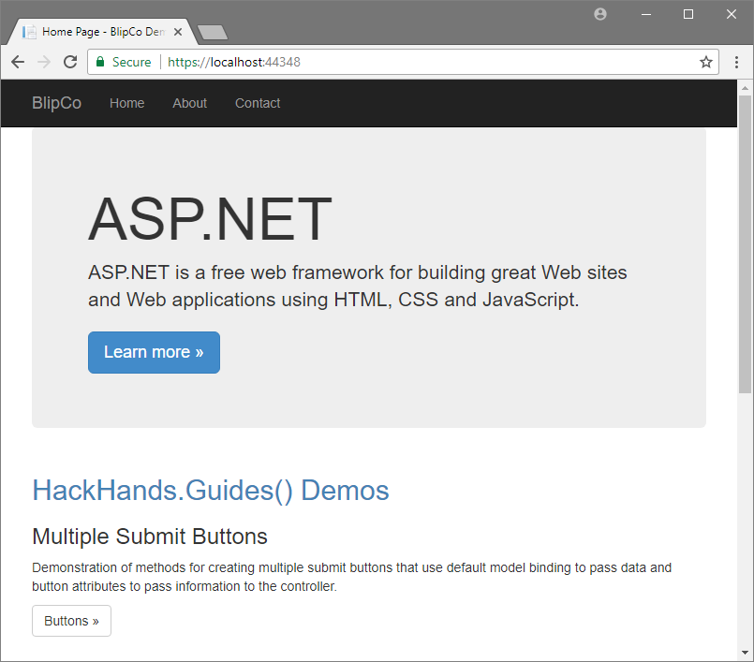
Task: Go back using the browser back arrow
Action: [18, 62]
